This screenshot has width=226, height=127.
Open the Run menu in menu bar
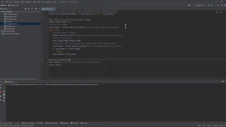click(34, 2)
